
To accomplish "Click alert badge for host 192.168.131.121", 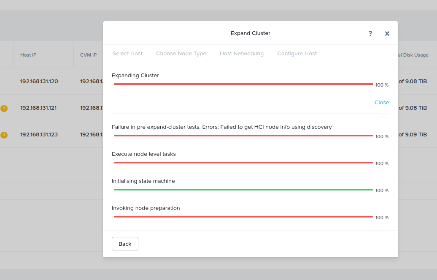I will [x=4, y=108].
